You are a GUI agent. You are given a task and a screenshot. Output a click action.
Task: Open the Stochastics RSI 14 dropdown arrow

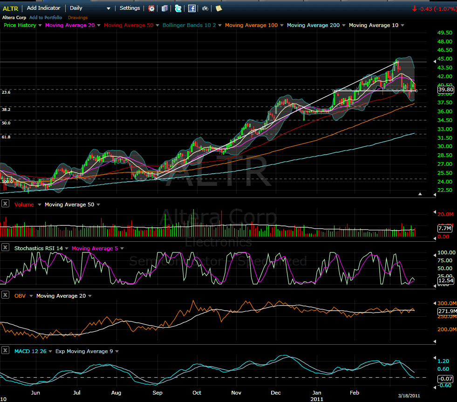tap(67, 248)
